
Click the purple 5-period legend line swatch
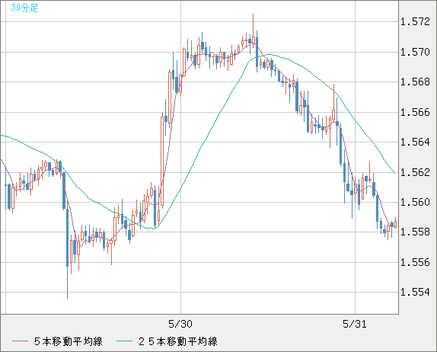click(x=20, y=341)
